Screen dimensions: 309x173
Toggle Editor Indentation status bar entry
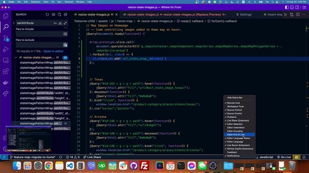click(x=239, y=128)
